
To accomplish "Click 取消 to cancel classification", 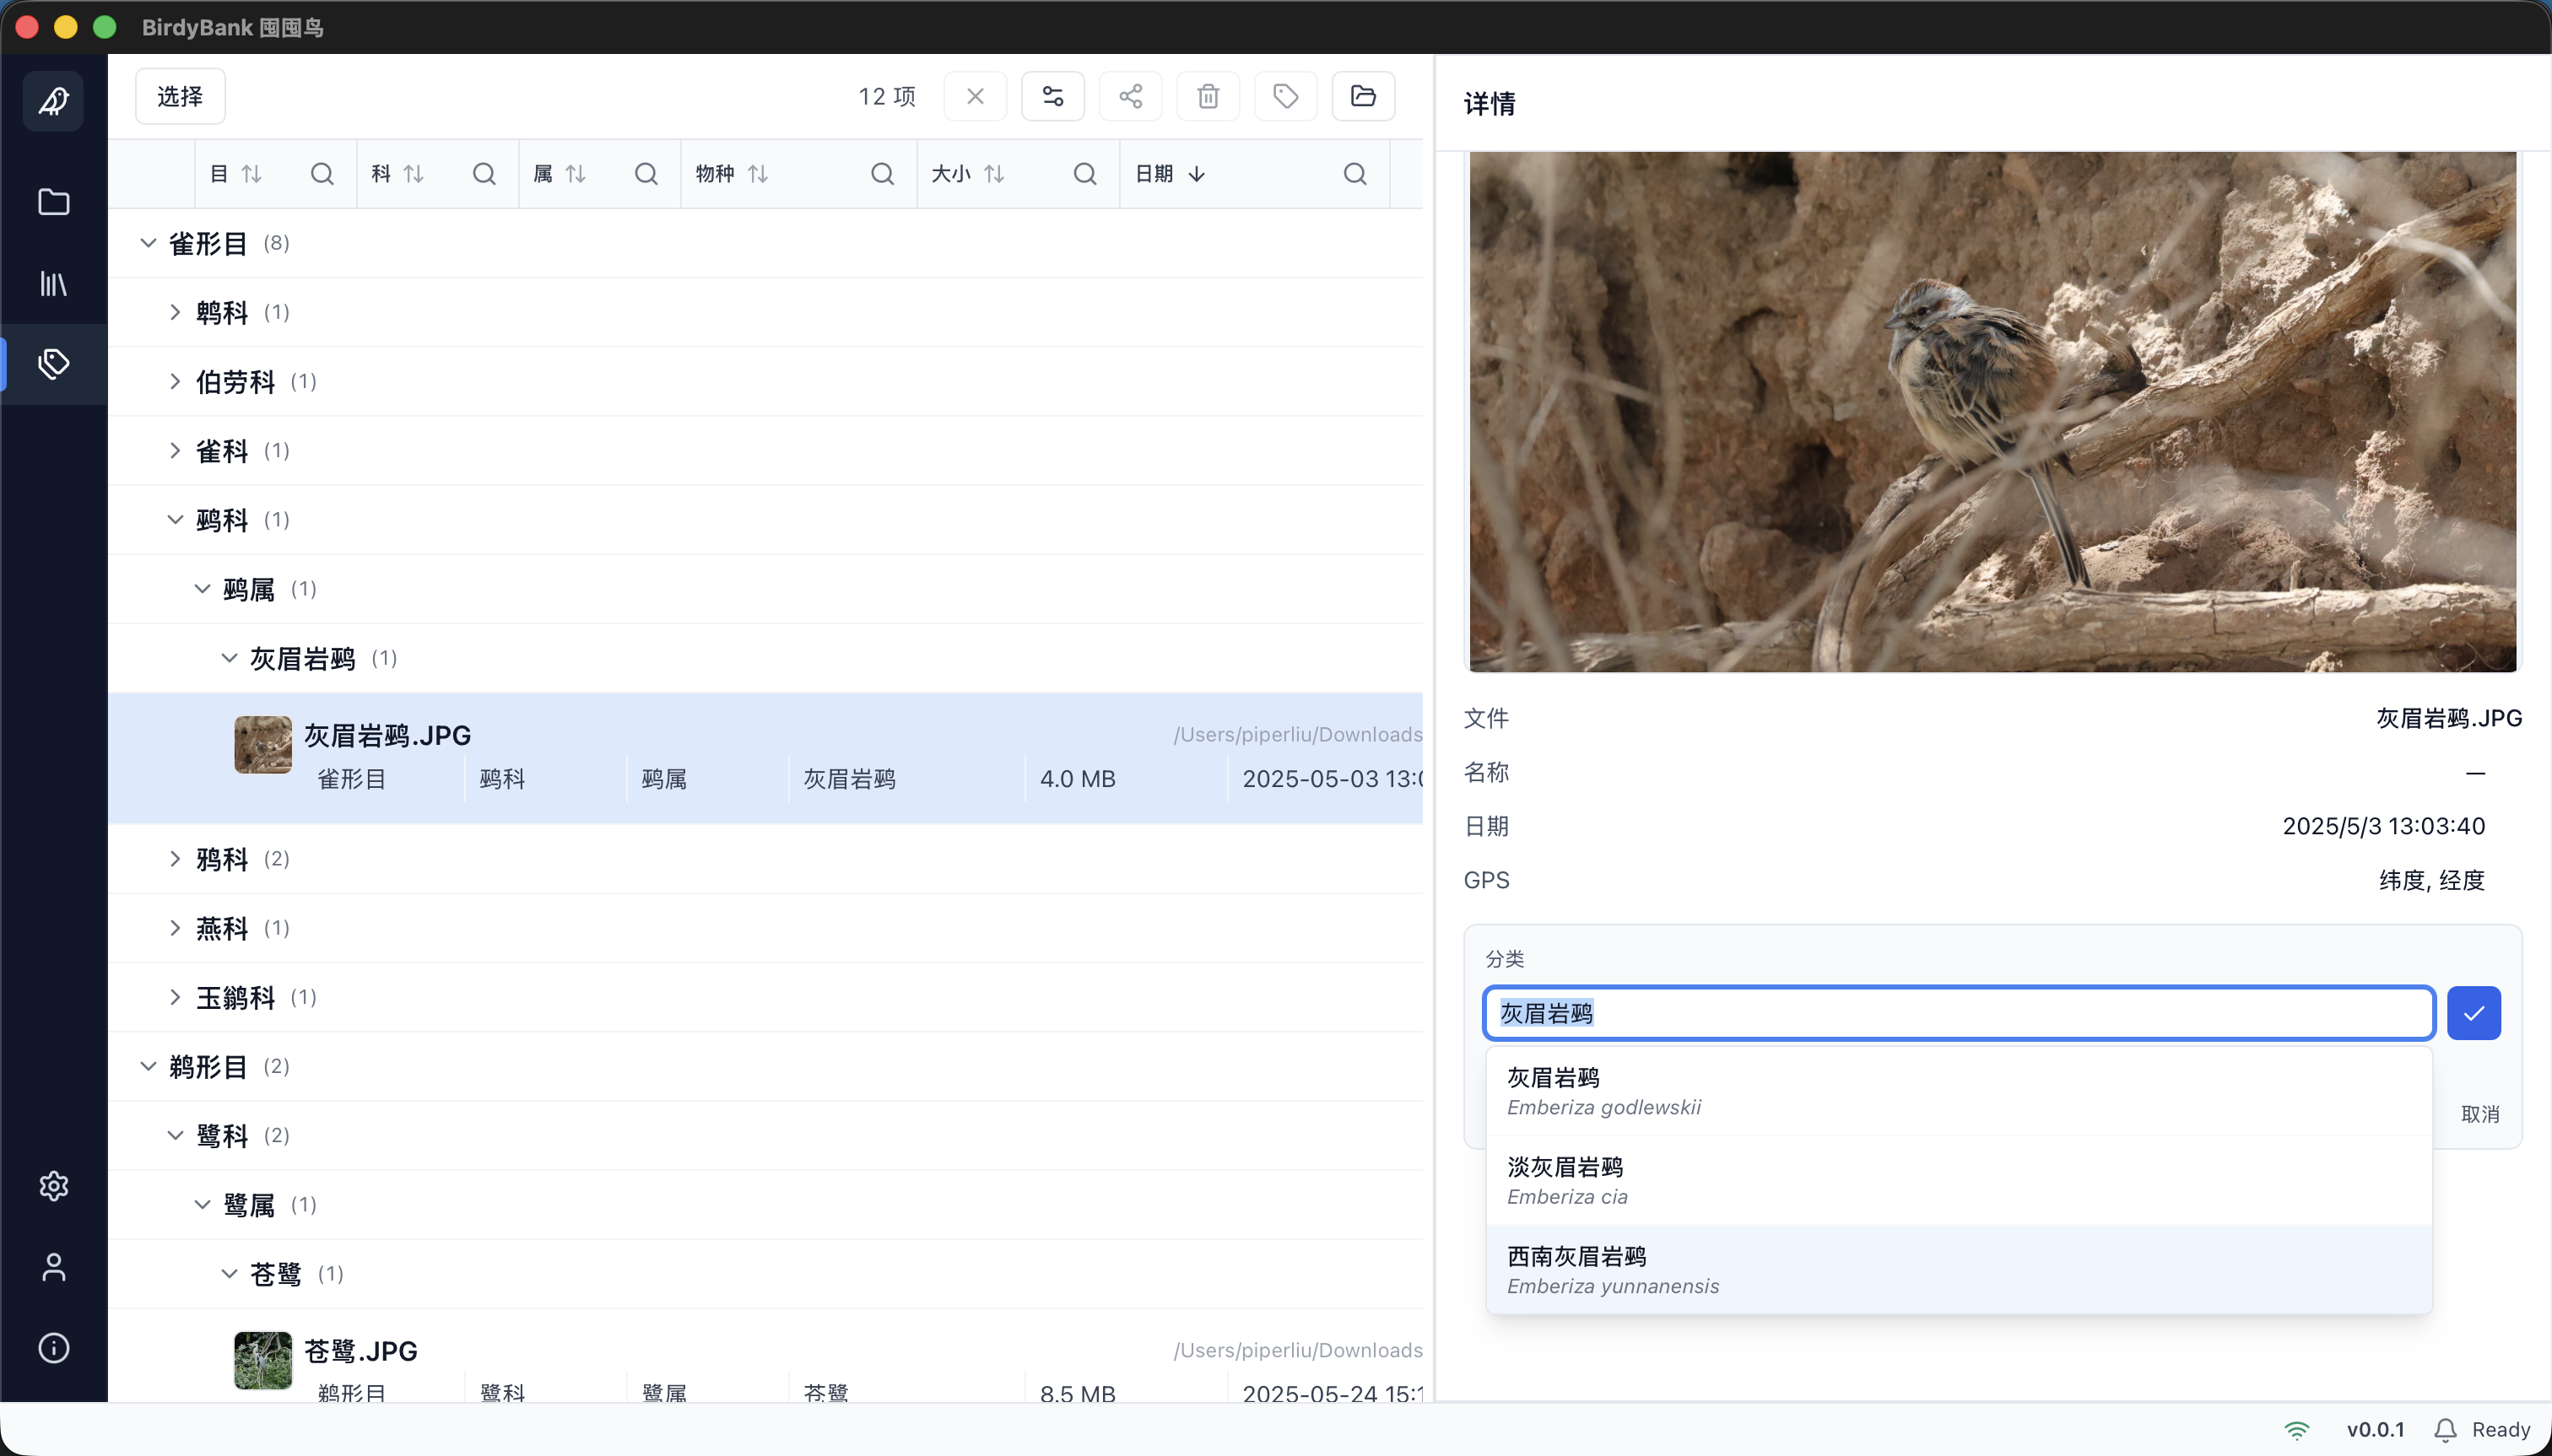I will [2482, 1113].
